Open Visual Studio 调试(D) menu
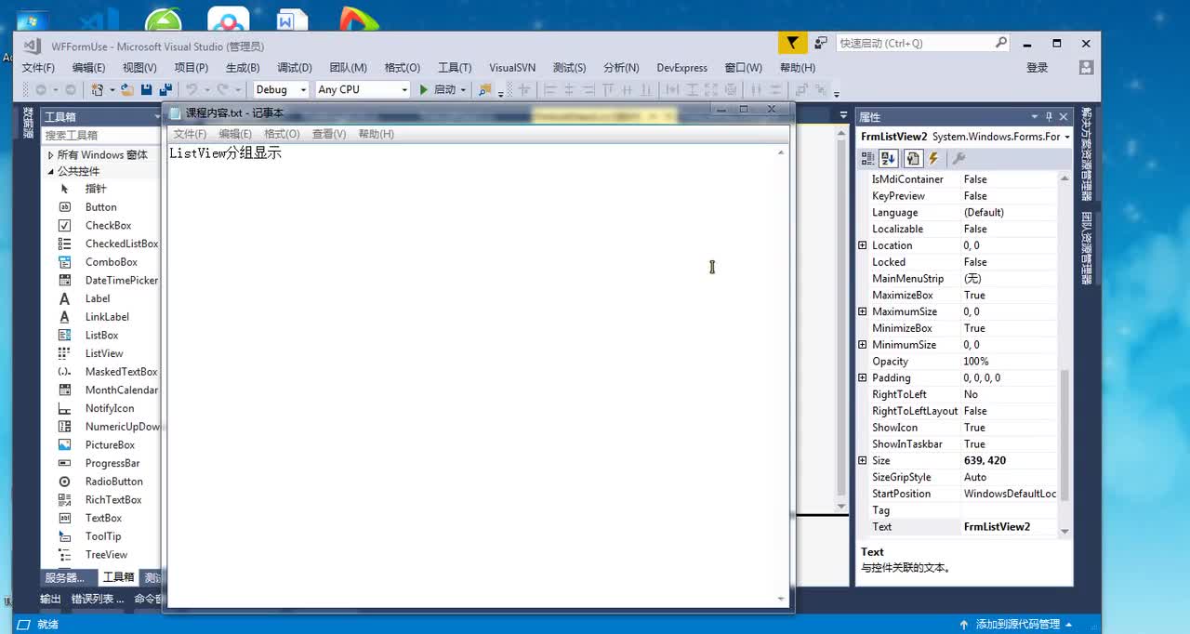Image resolution: width=1190 pixels, height=634 pixels. [294, 68]
